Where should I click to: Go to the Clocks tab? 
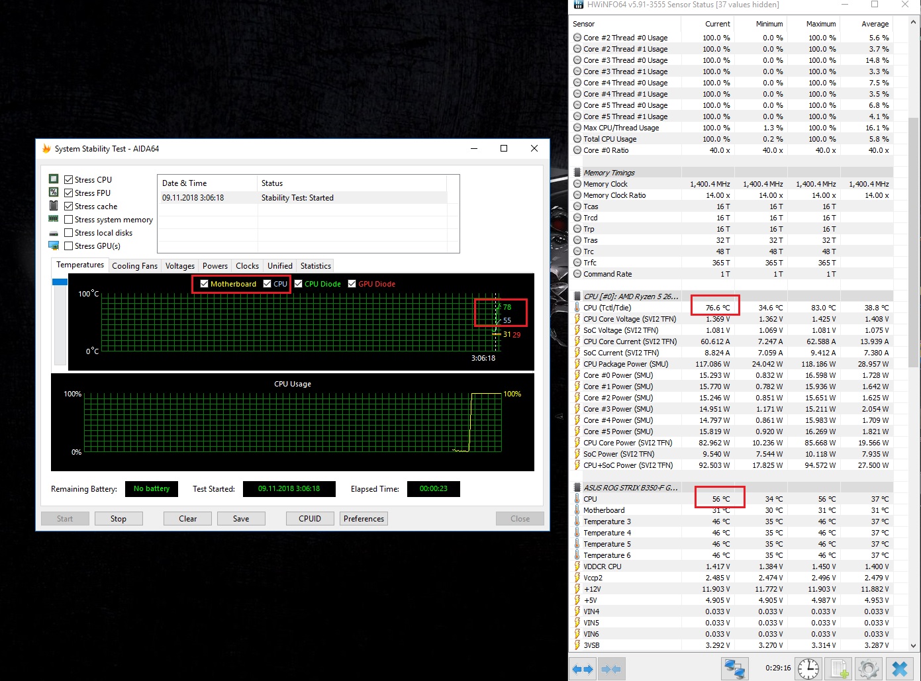pos(248,266)
